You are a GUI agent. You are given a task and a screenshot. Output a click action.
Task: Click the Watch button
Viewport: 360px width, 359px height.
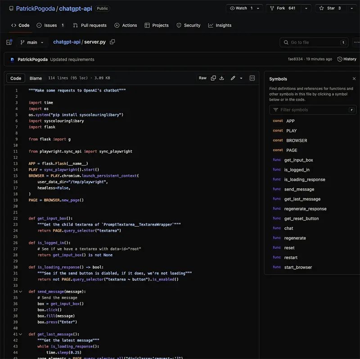[241, 8]
